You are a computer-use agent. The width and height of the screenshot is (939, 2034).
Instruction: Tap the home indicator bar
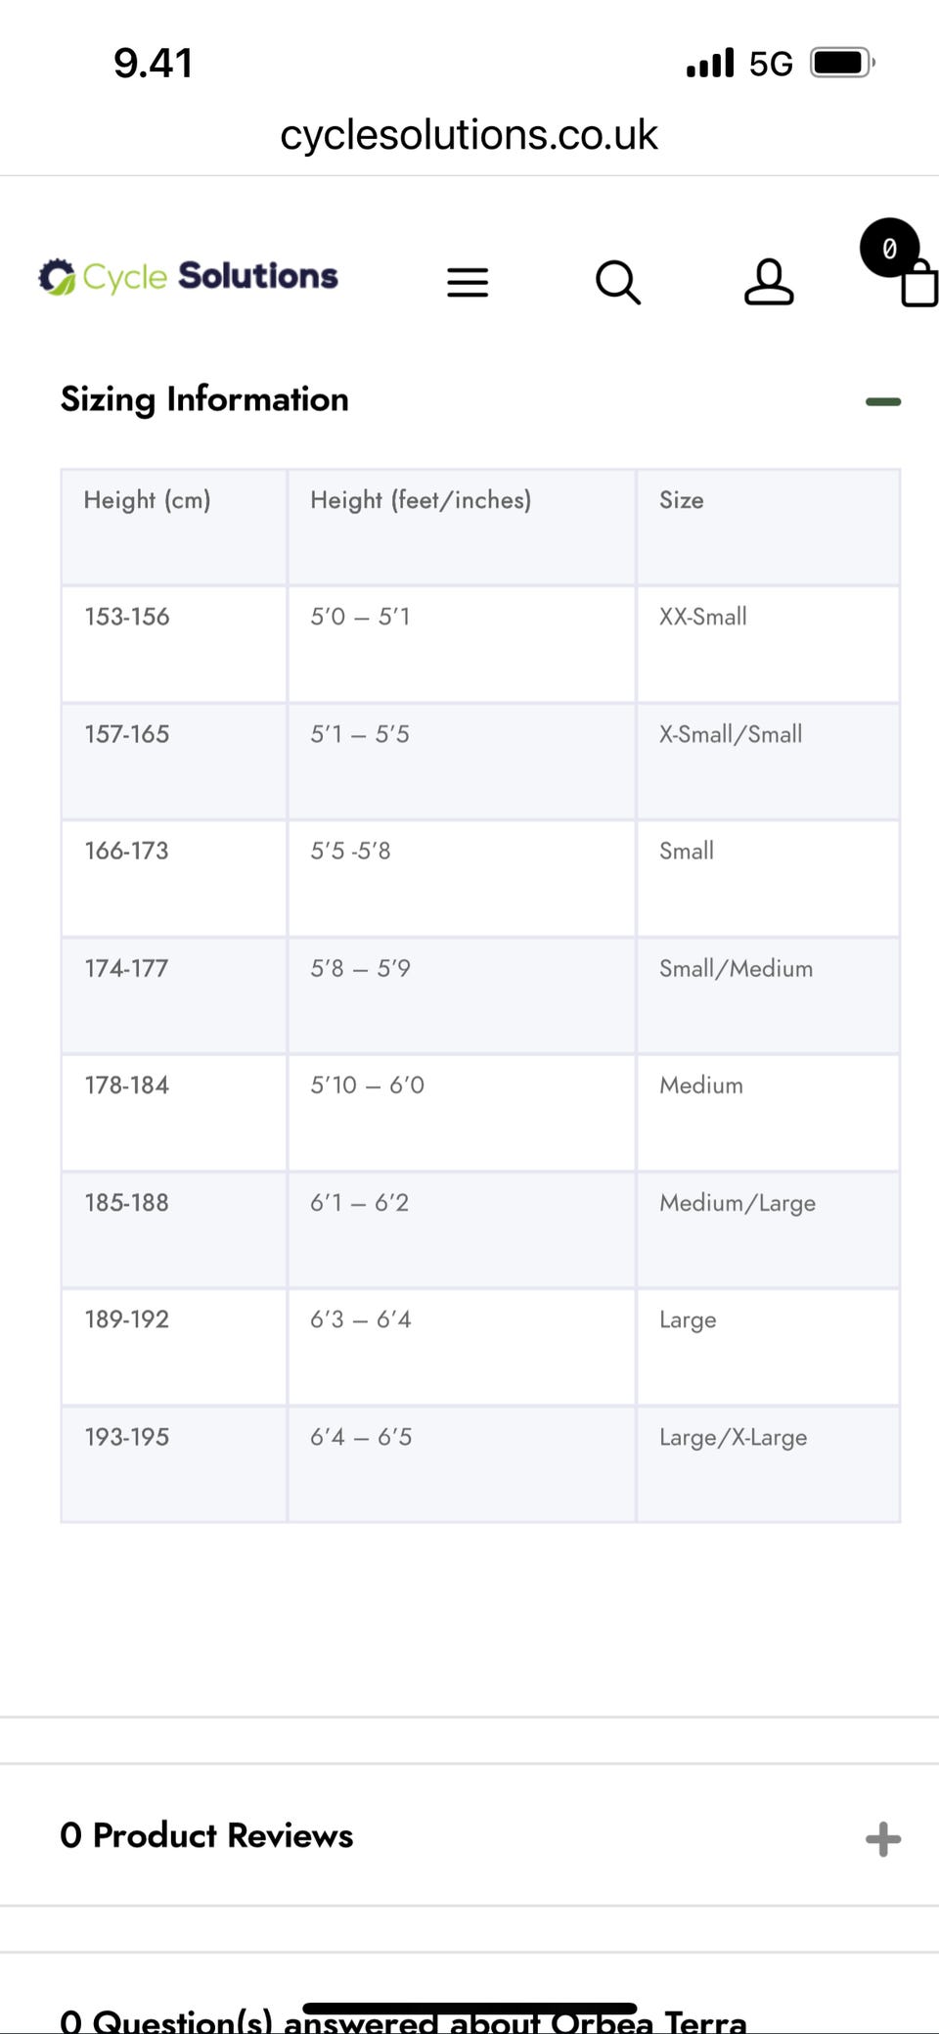[x=469, y=2009]
